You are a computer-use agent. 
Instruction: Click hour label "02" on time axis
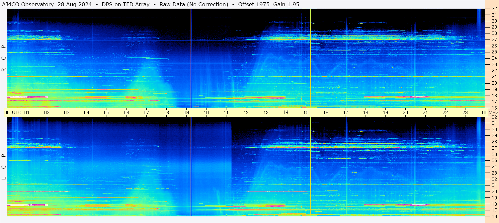click(x=47, y=112)
